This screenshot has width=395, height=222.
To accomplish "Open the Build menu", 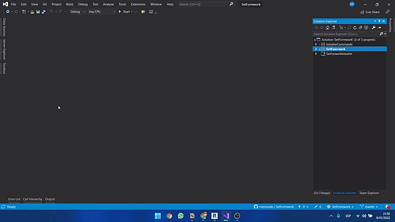I will (x=69, y=4).
